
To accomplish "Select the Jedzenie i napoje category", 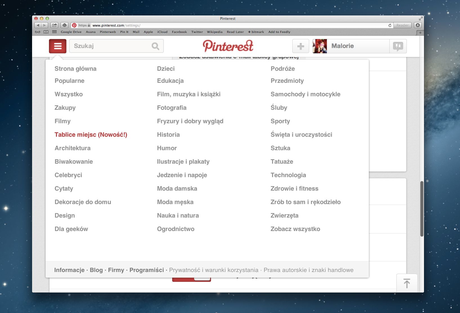I will tap(182, 175).
